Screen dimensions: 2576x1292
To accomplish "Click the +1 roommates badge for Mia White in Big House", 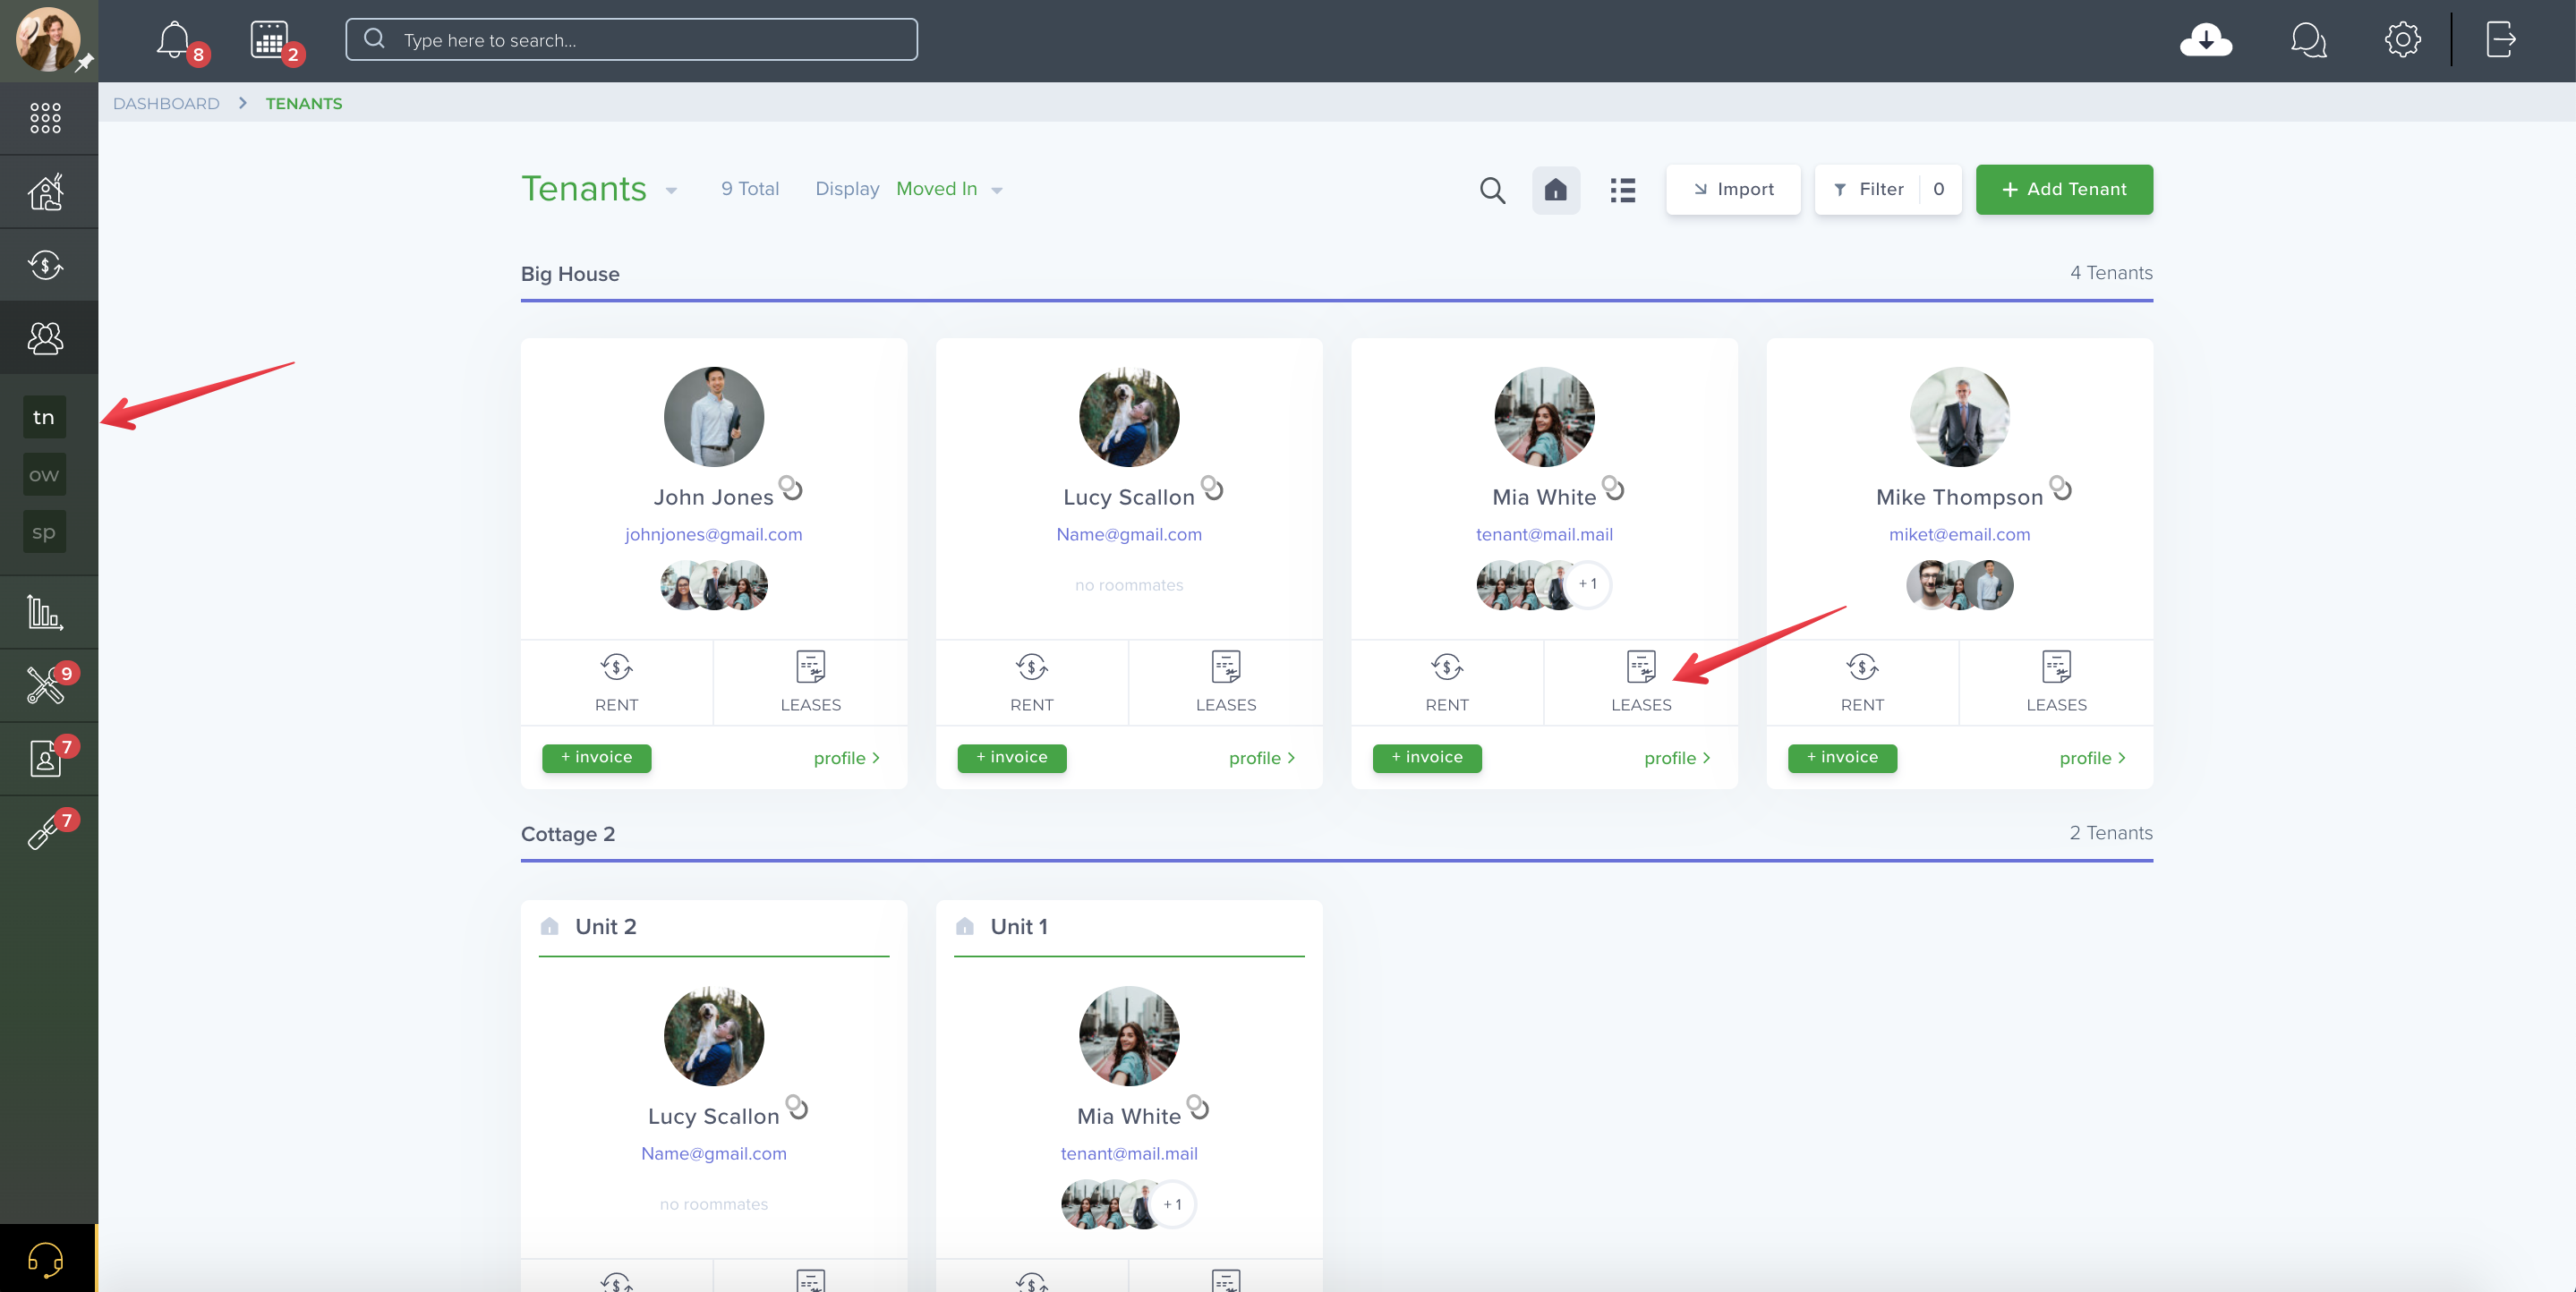I will (x=1588, y=584).
